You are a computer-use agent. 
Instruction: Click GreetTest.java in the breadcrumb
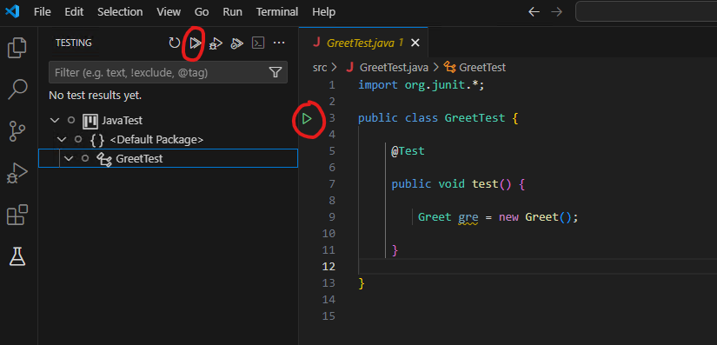395,68
